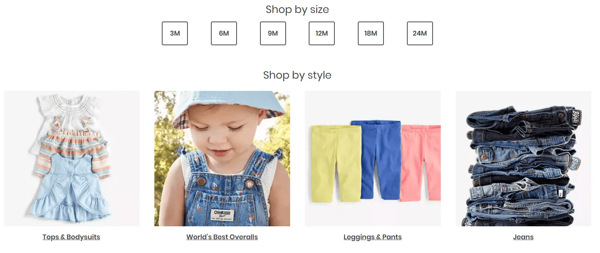Open the Tops & Bodysuits link
The image size is (600, 253).
pos(71,237)
